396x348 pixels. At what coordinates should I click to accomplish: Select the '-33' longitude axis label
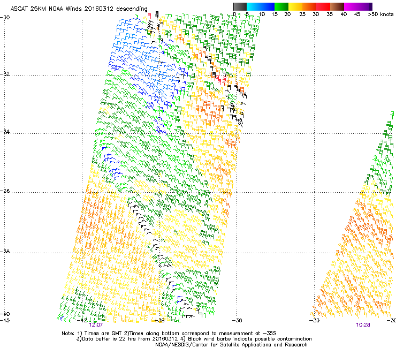tap(315, 321)
